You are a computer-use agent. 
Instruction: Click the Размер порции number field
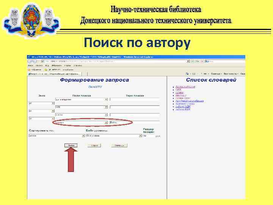[x=149, y=136]
